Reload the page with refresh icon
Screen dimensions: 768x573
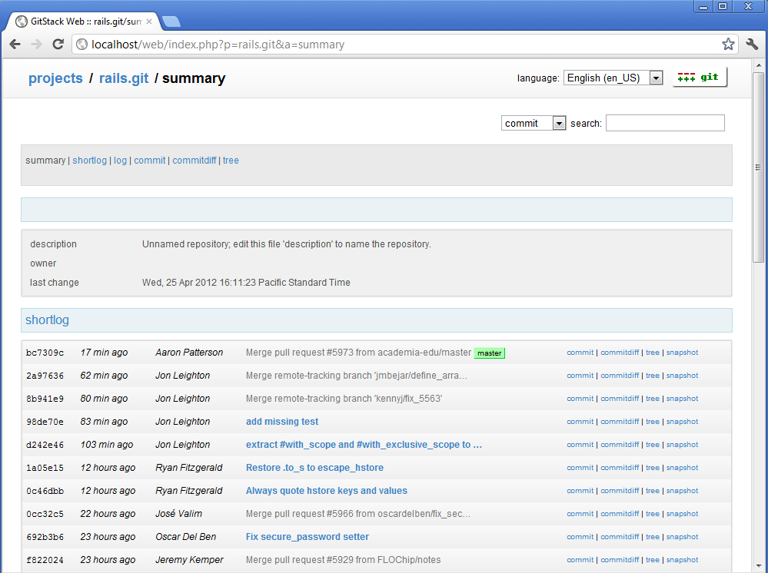coord(58,45)
